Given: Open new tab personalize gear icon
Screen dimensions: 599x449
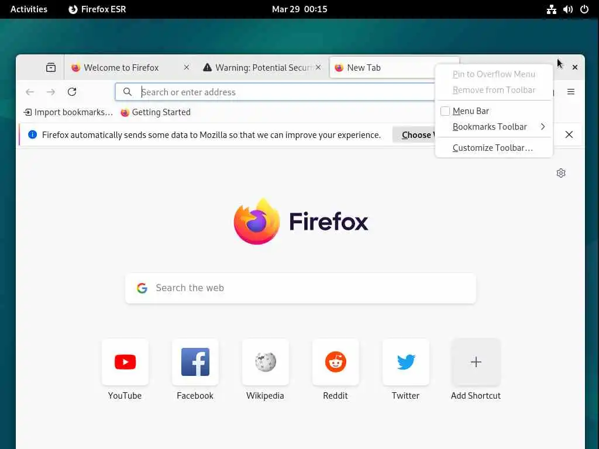Looking at the screenshot, I should (561, 173).
